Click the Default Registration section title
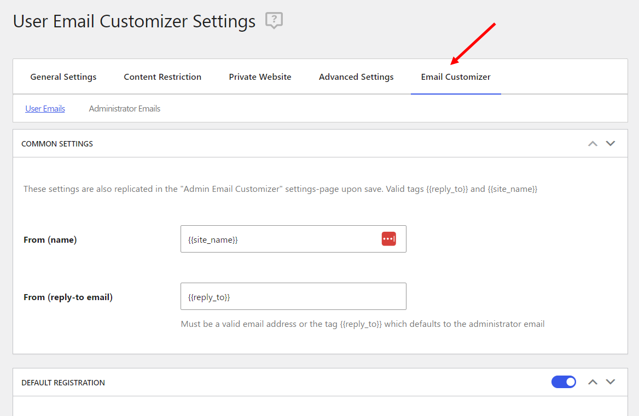The image size is (639, 416). [63, 383]
